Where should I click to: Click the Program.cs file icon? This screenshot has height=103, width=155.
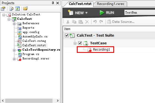pos(20,55)
